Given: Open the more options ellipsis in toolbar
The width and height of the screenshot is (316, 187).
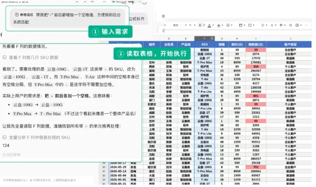Looking at the screenshot, I should pyautogui.click(x=306, y=25).
